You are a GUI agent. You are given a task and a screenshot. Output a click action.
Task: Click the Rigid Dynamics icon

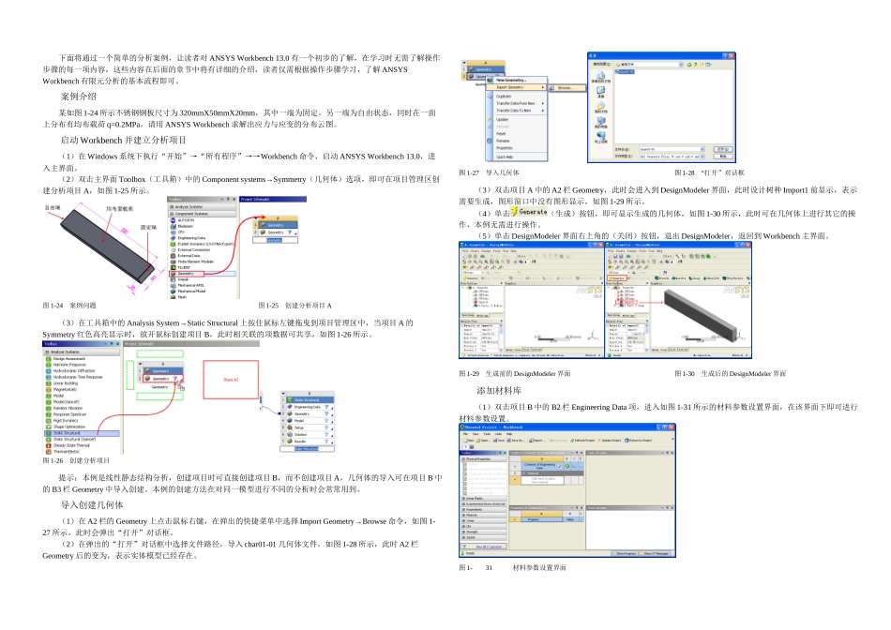tap(48, 421)
